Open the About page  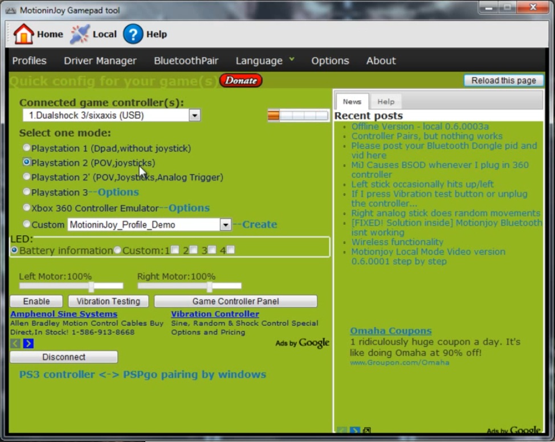(x=381, y=60)
